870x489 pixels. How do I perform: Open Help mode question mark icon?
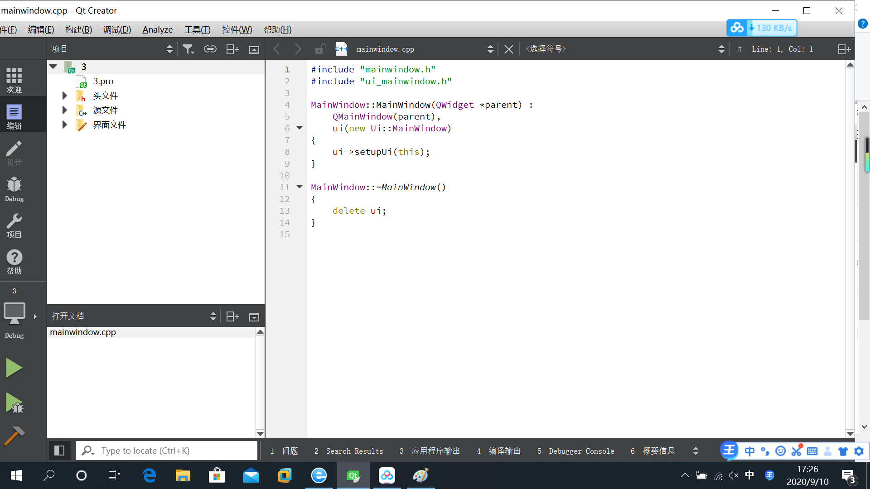[x=14, y=262]
